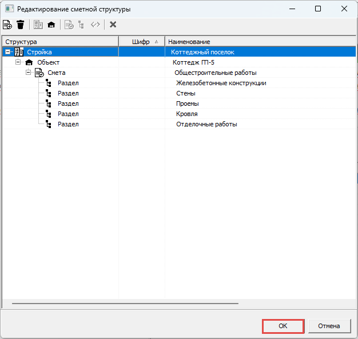358x339 pixels.
Task: Click the horizontal scrollbar thumb
Action: coord(125,304)
